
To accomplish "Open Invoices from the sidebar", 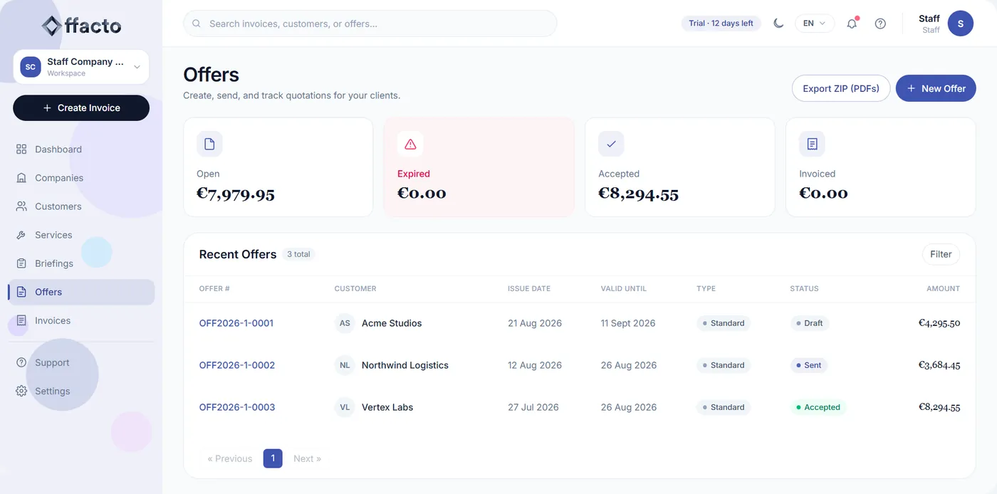I will point(81,320).
